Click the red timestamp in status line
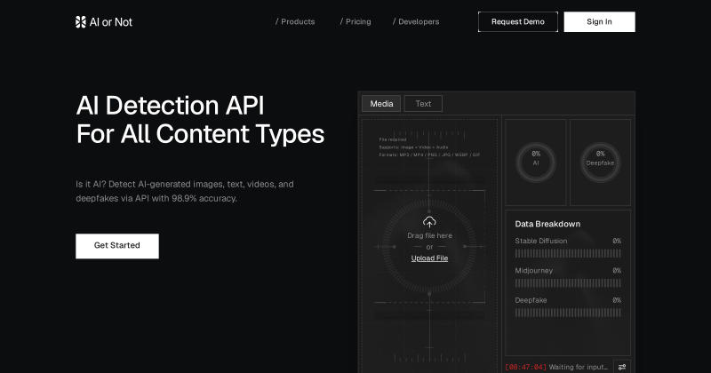Image resolution: width=711 pixels, height=373 pixels. point(525,367)
